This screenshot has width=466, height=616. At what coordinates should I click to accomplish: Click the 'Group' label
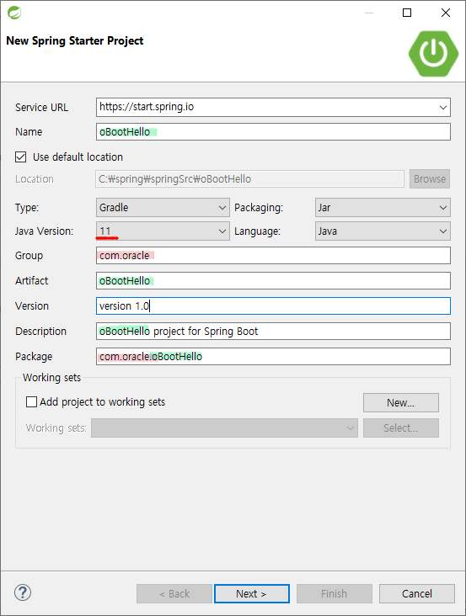tap(29, 256)
